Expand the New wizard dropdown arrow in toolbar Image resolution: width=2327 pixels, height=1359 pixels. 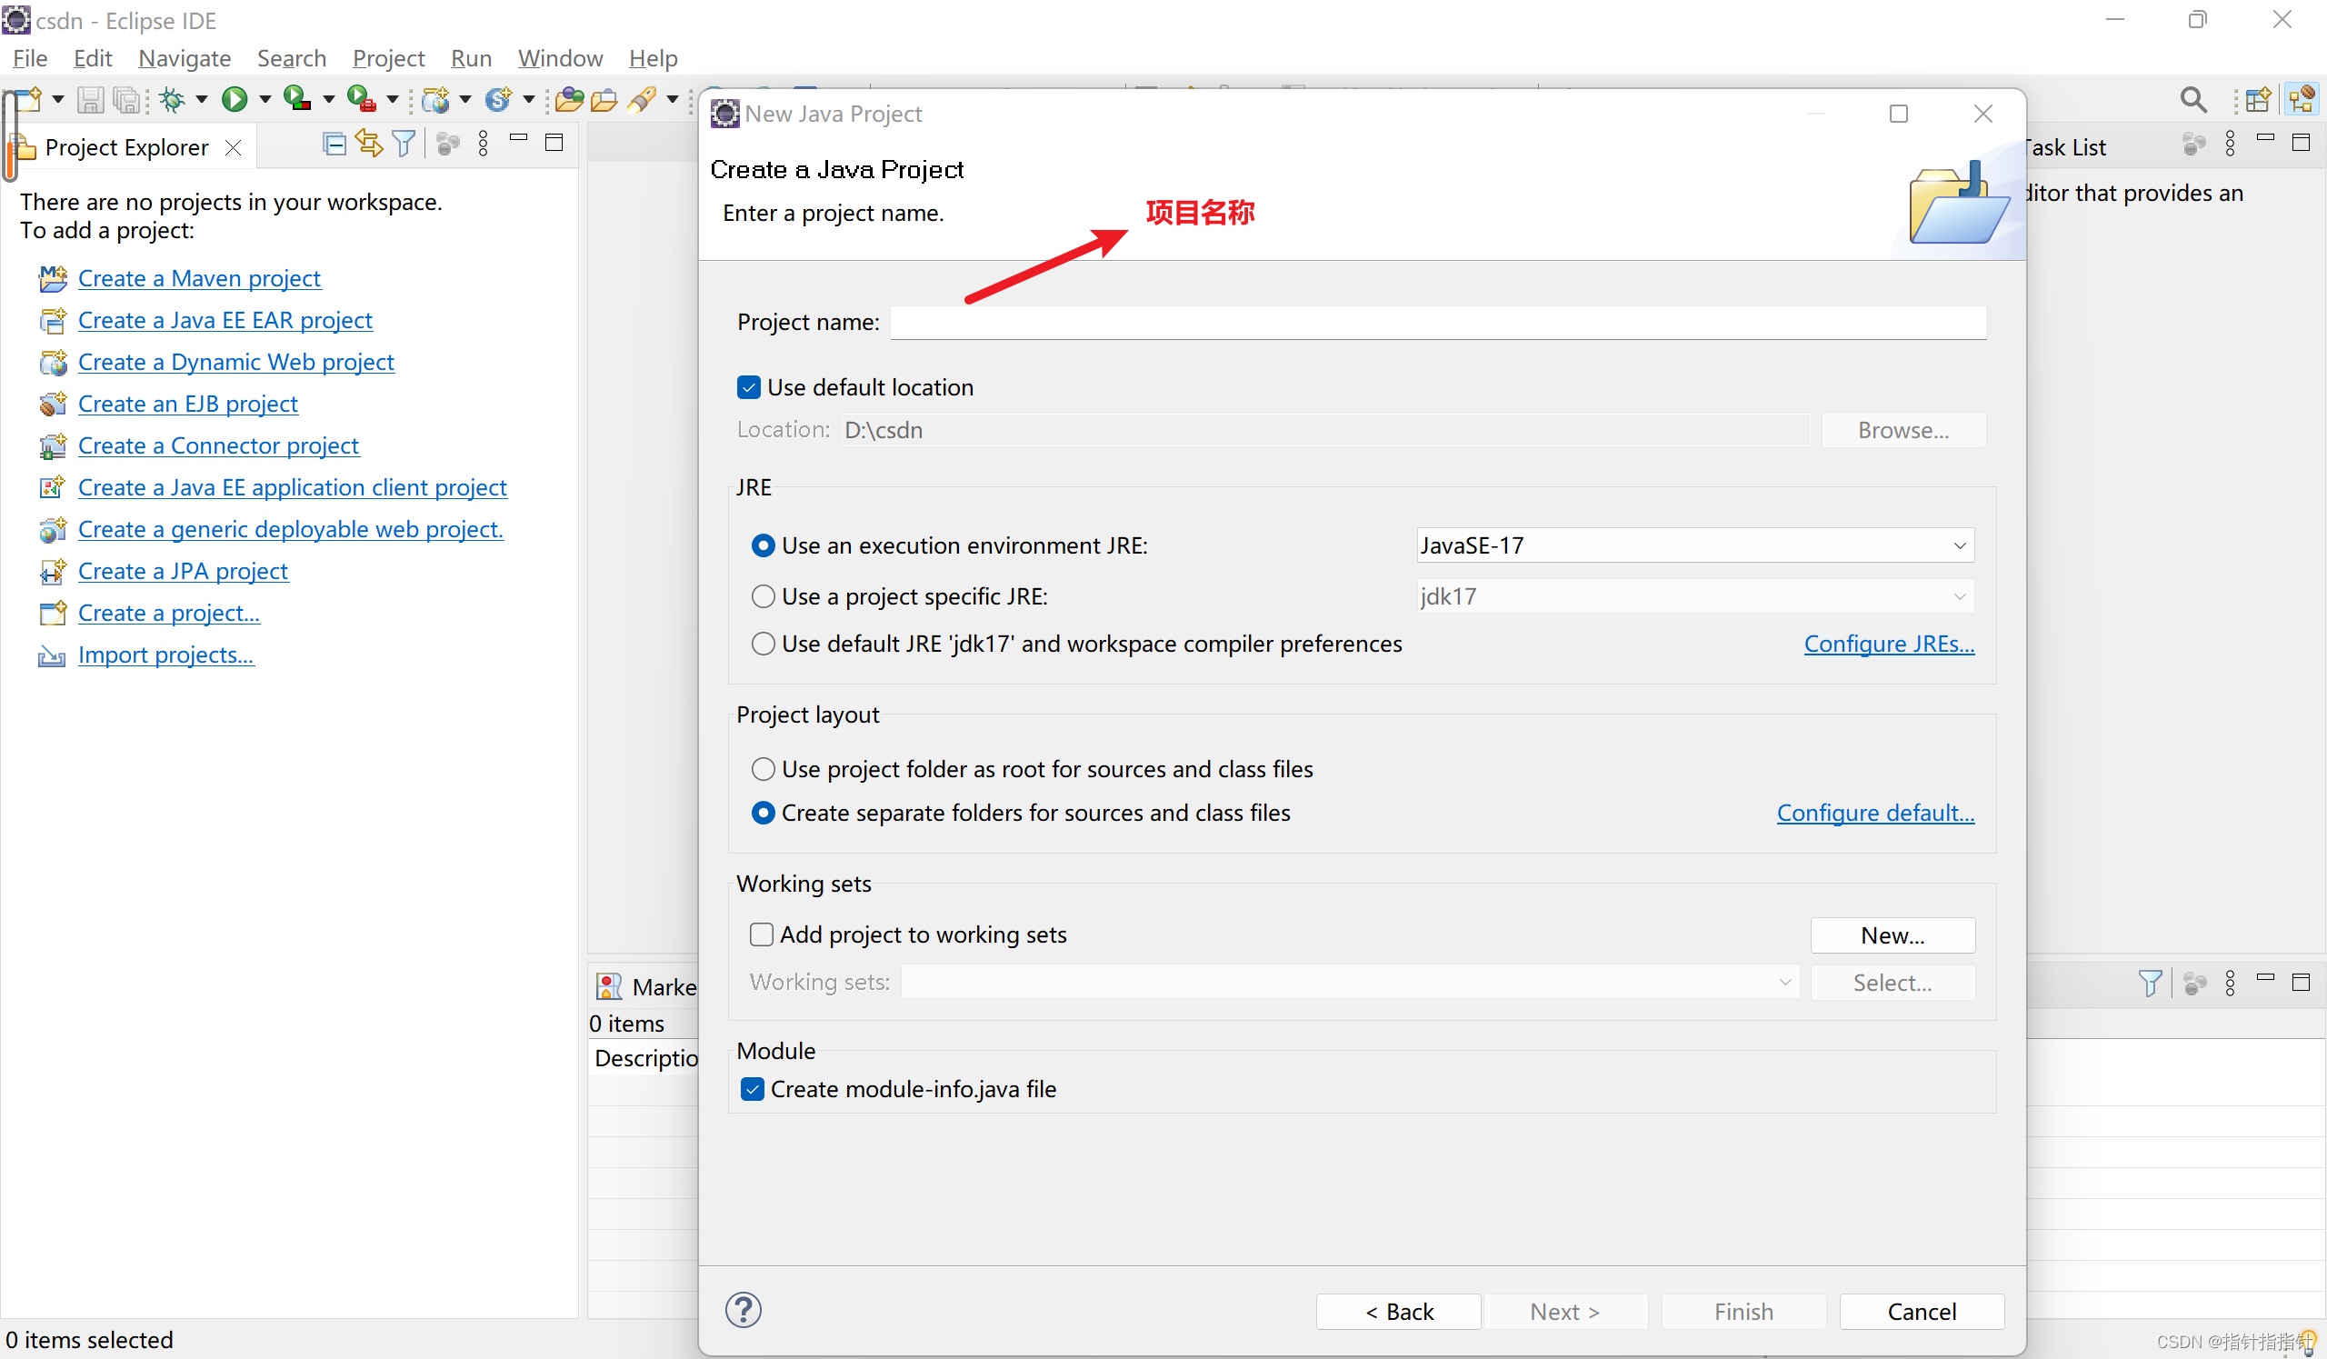click(x=57, y=99)
